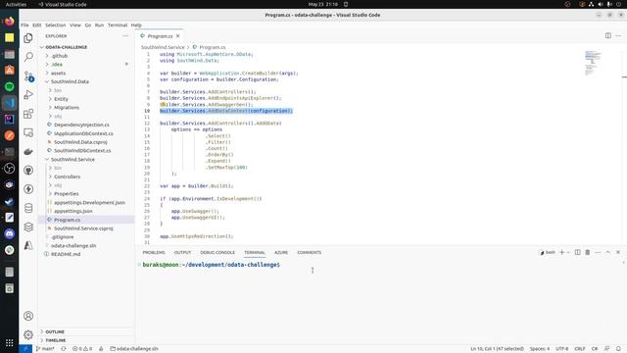The image size is (627, 353).
Task: Open the Source Control view
Action: (28, 76)
